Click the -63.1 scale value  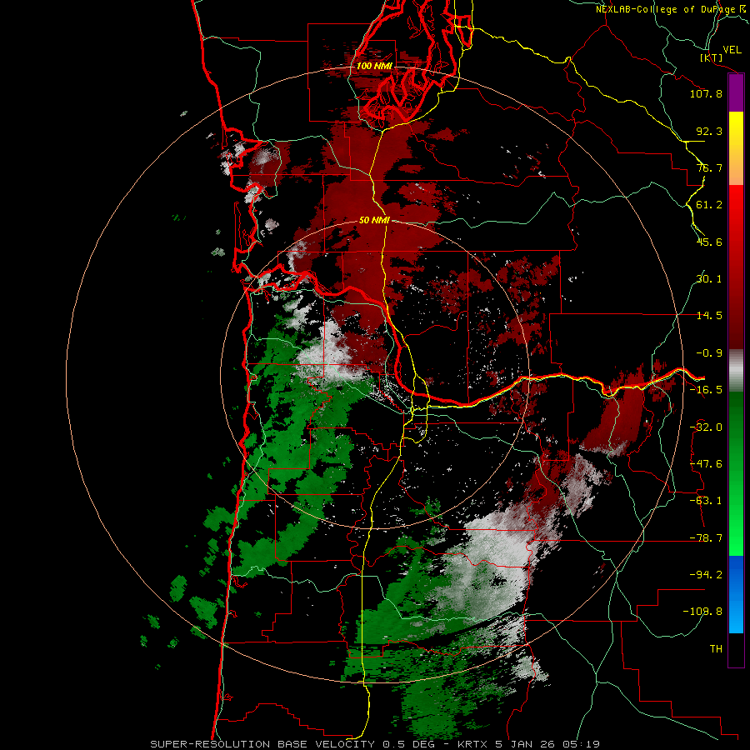[706, 501]
